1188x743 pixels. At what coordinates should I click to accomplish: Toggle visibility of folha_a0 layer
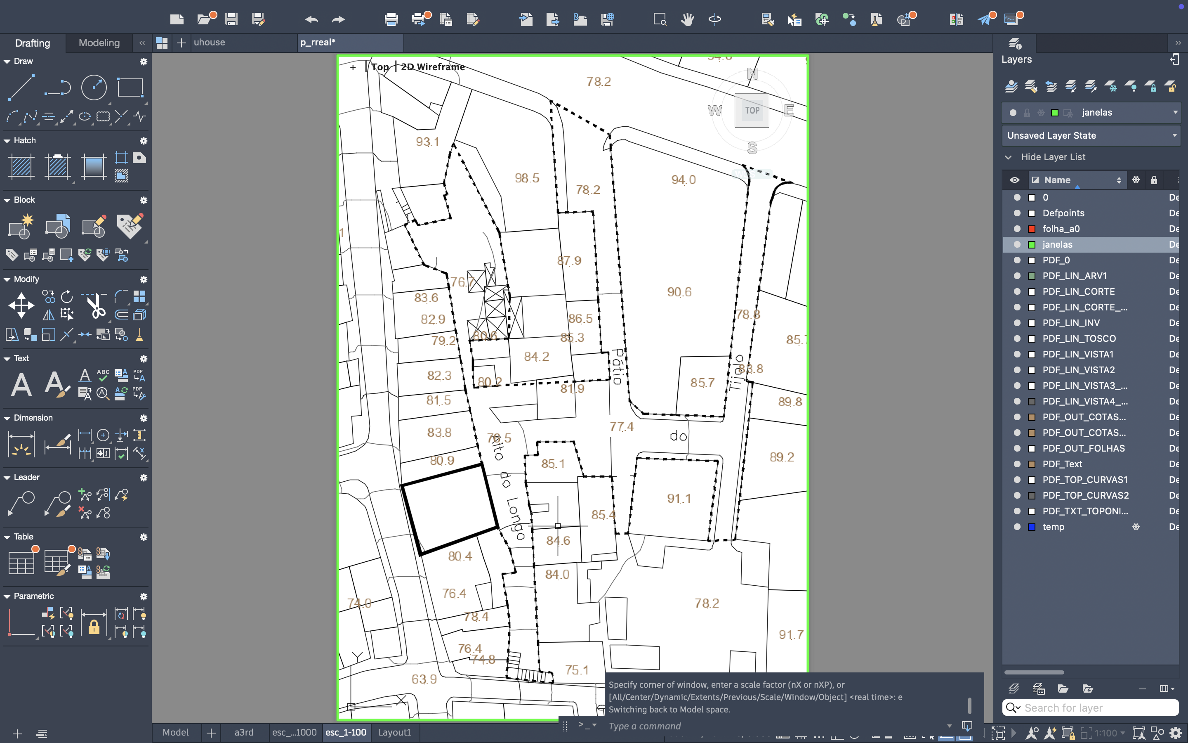pos(1017,229)
